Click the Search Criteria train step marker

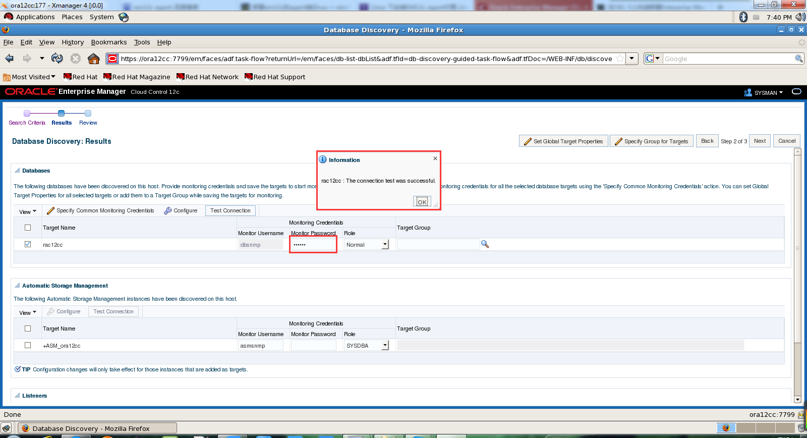(27, 114)
